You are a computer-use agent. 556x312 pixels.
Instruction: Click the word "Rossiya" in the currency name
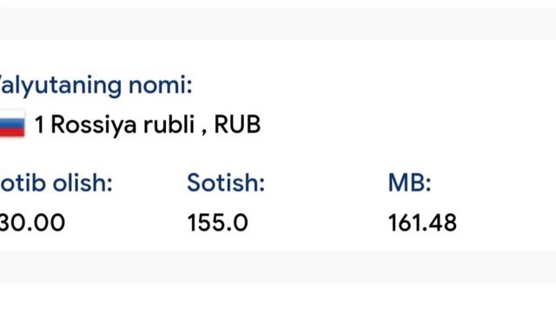(x=94, y=125)
